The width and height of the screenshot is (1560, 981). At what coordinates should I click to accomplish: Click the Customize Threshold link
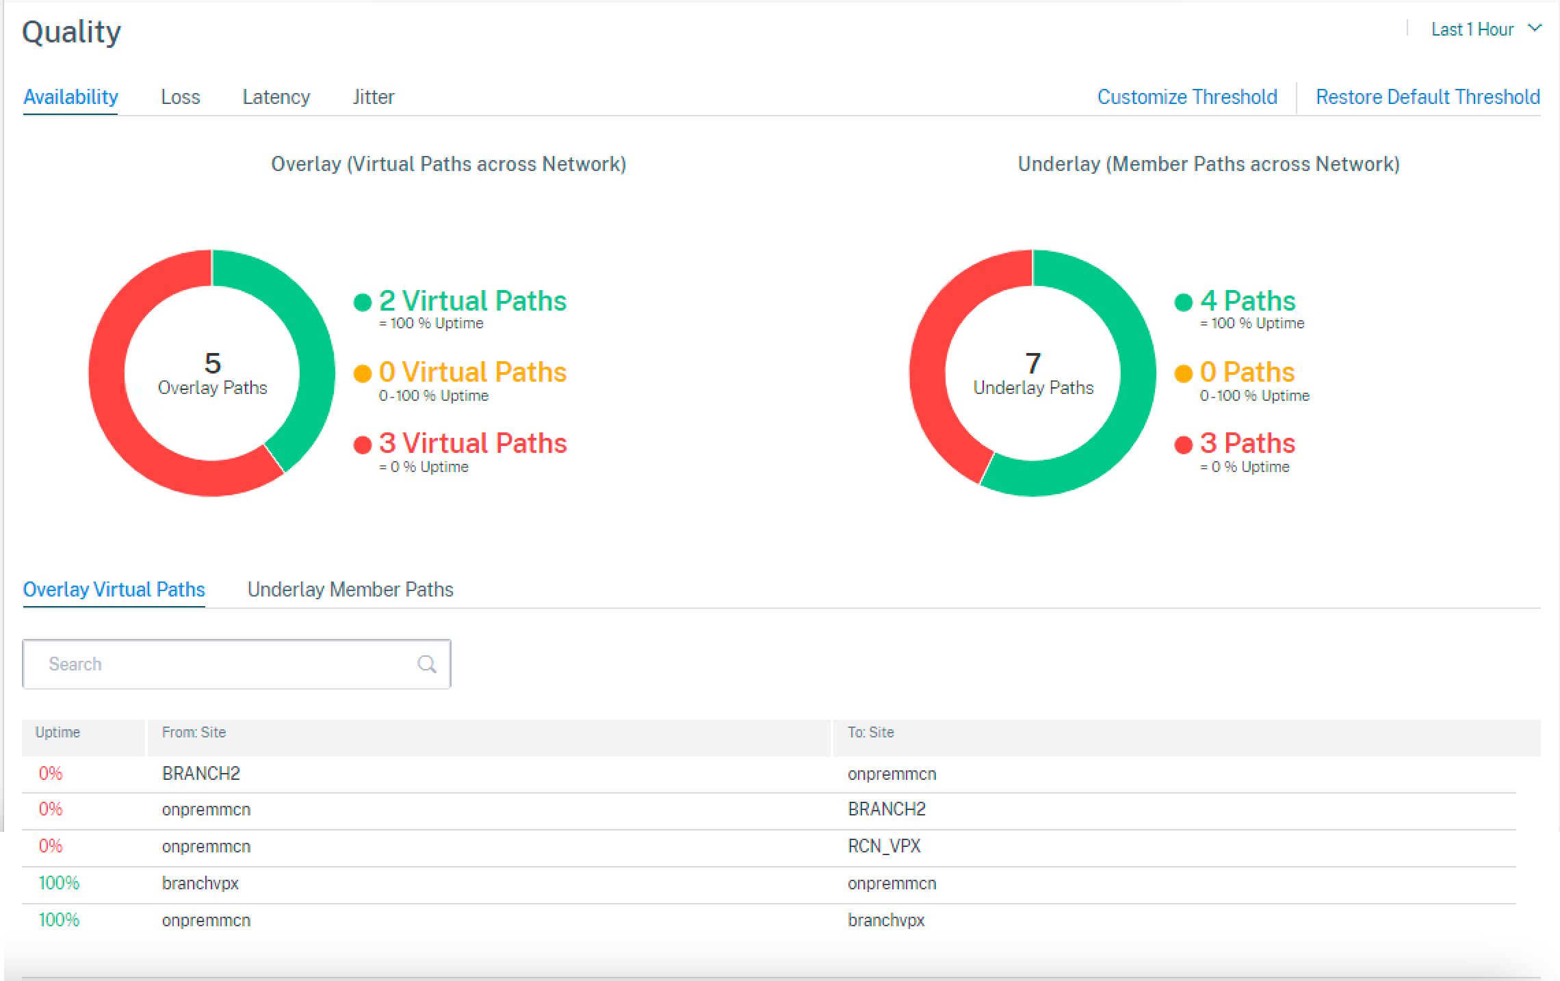(1187, 97)
